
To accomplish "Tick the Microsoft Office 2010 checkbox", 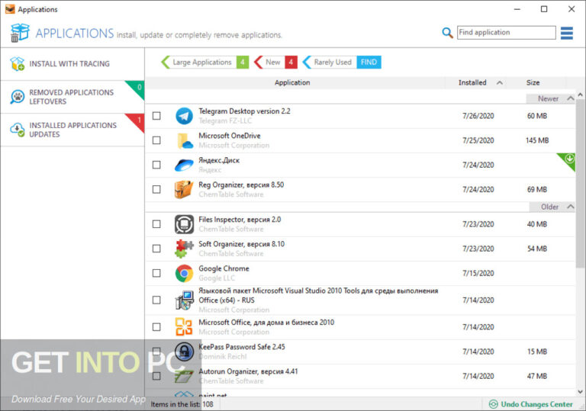I will (x=156, y=327).
